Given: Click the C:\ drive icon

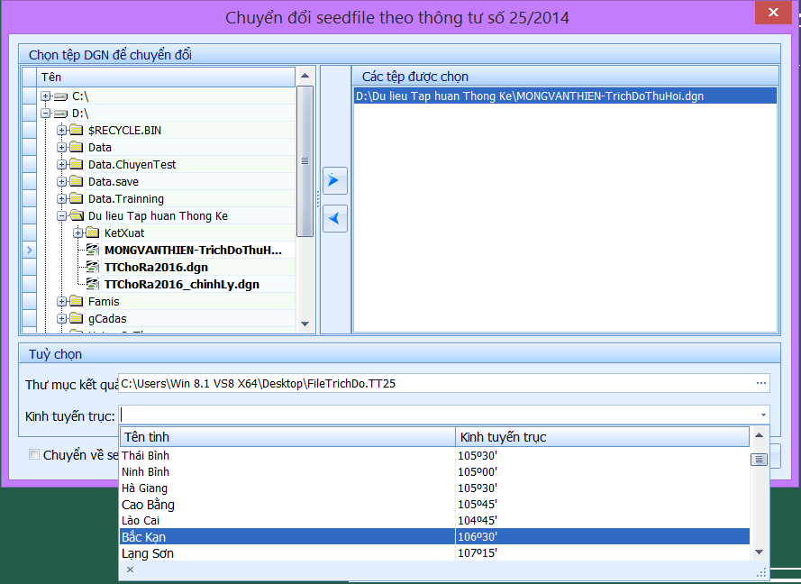Looking at the screenshot, I should 60,96.
